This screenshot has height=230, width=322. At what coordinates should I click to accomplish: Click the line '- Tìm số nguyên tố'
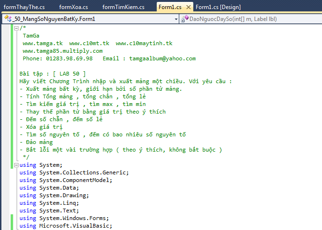(x=103, y=134)
